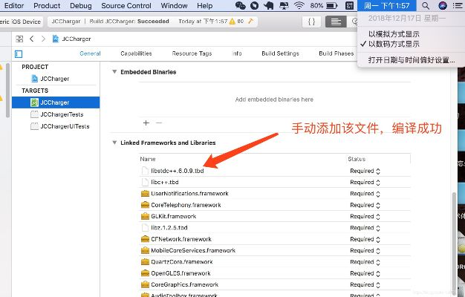Open Status dropdown for GLKit.framework
This screenshot has width=465, height=297.
click(x=365, y=216)
